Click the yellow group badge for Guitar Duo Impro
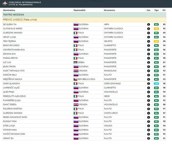 click(x=156, y=29)
